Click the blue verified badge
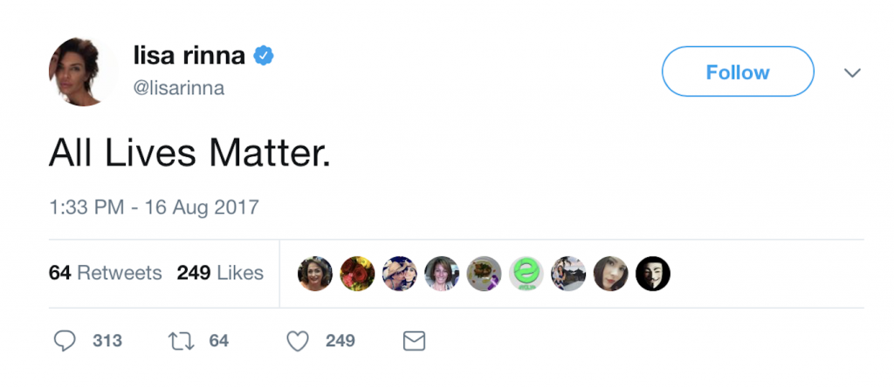This screenshot has height=388, width=894. pyautogui.click(x=264, y=57)
